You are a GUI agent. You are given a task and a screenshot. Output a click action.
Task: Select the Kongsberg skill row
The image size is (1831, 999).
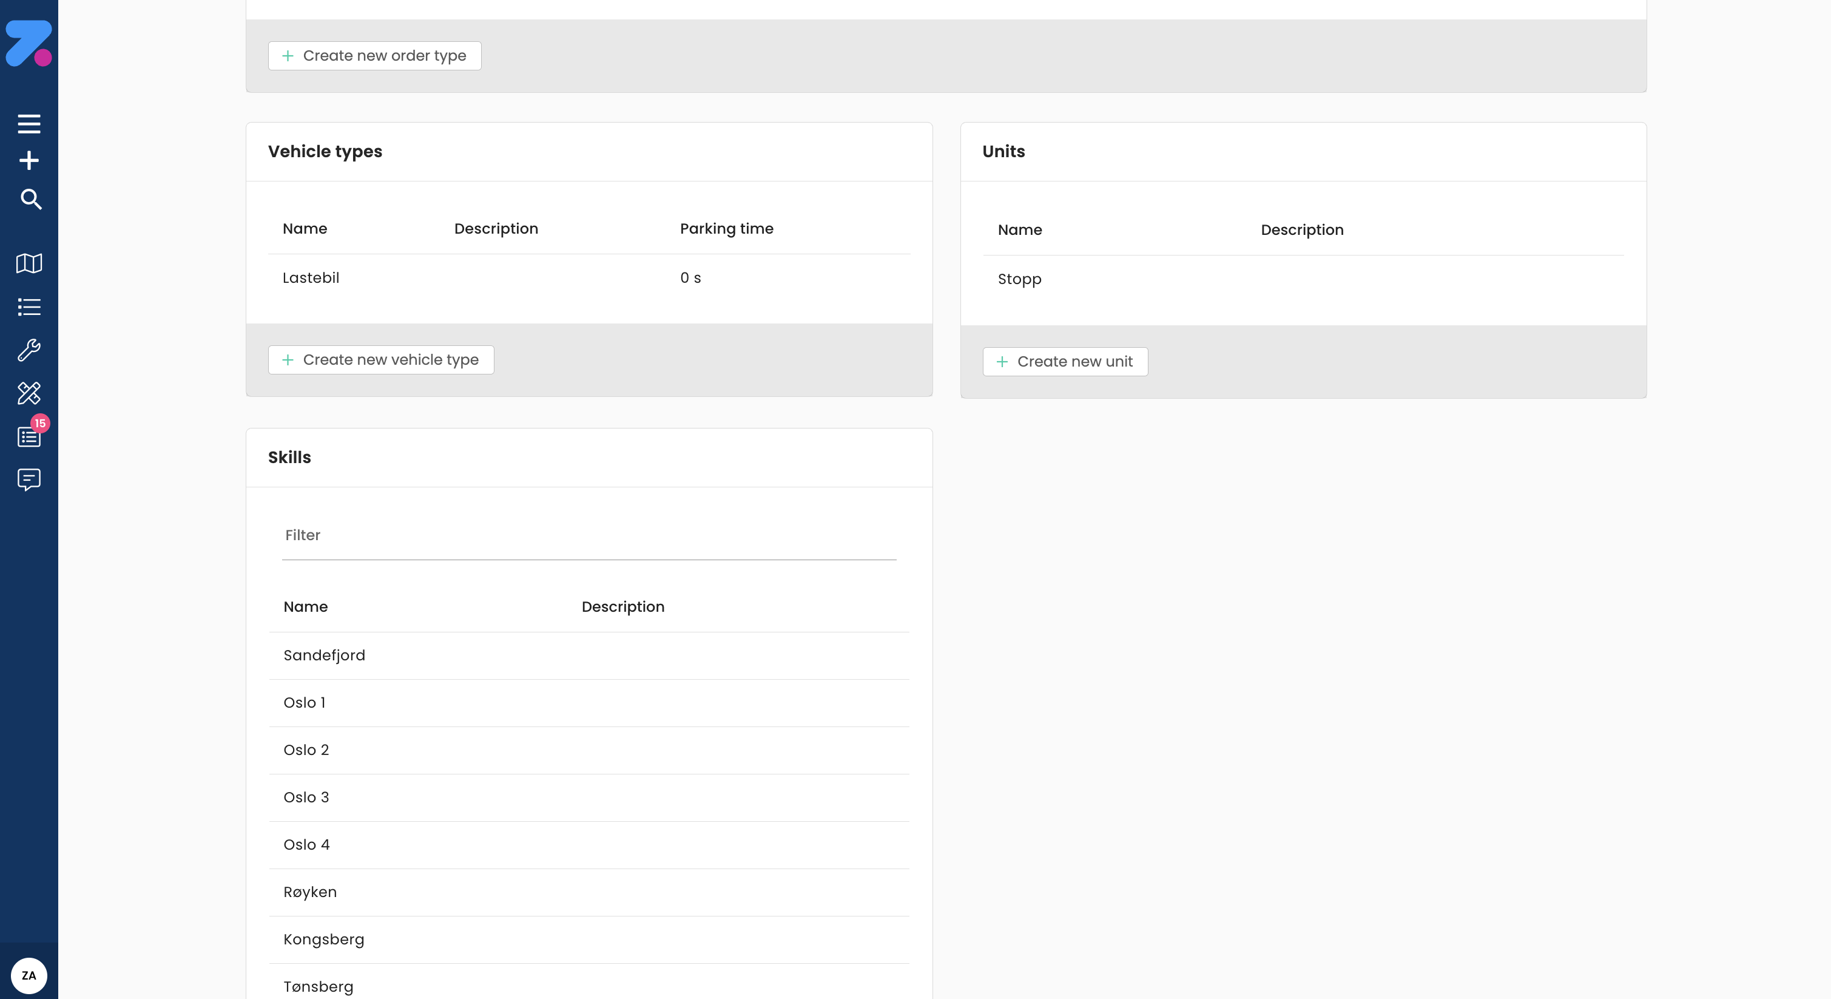pos(323,938)
